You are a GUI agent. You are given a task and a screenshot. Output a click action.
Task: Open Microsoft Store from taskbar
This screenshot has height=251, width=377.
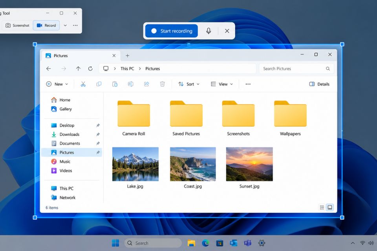[220, 243]
